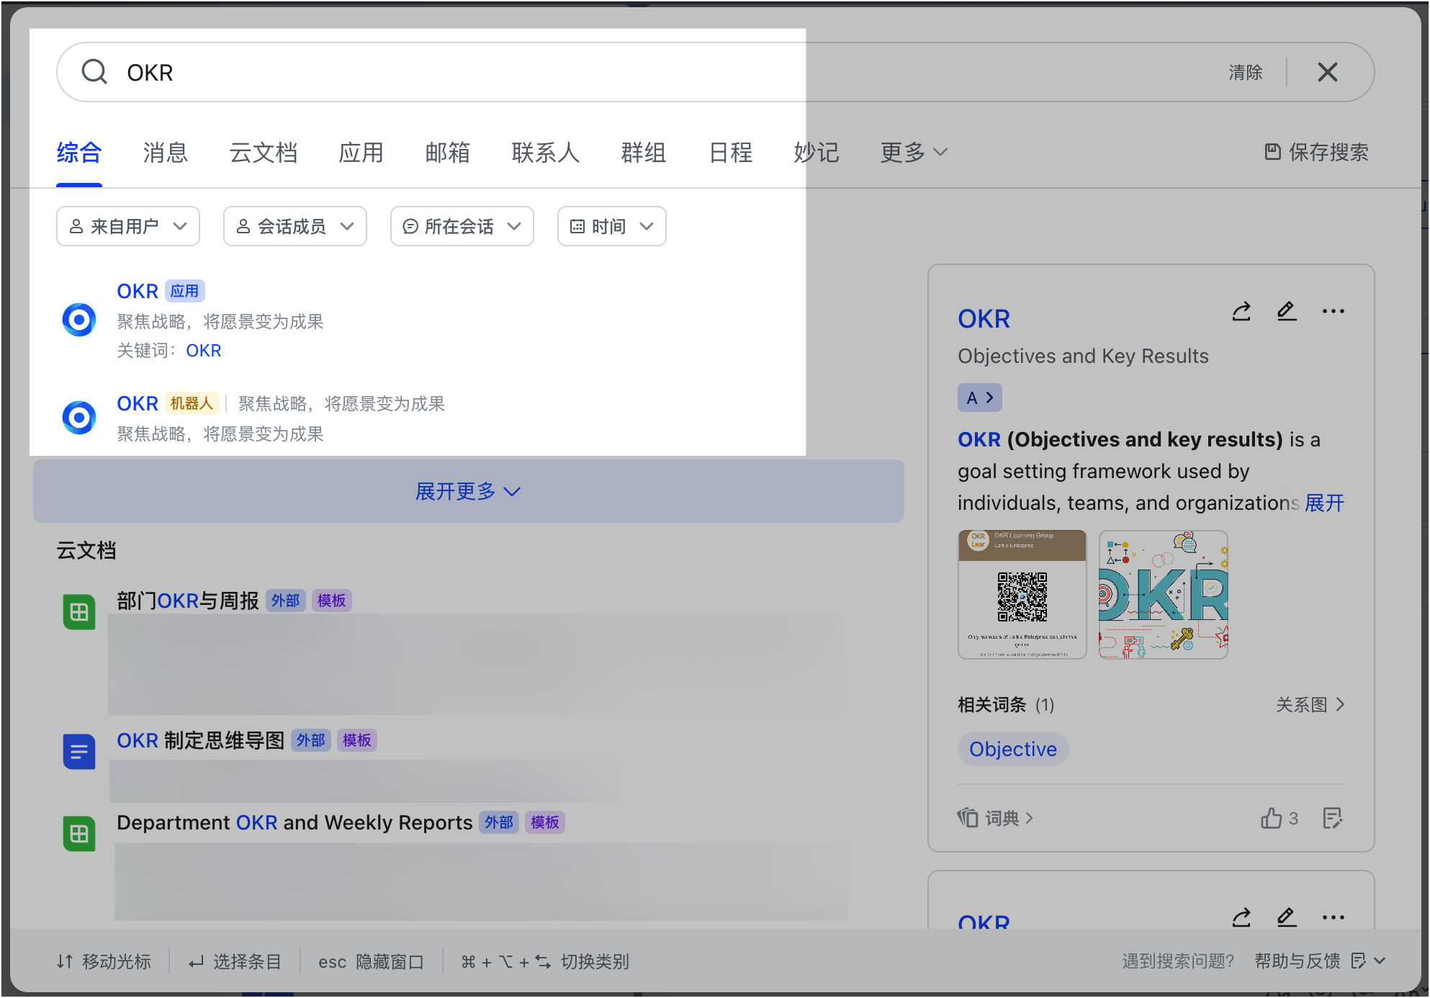Viewport: 1430px width, 998px height.
Task: Click 清除 to clear the search
Action: click(x=1245, y=72)
